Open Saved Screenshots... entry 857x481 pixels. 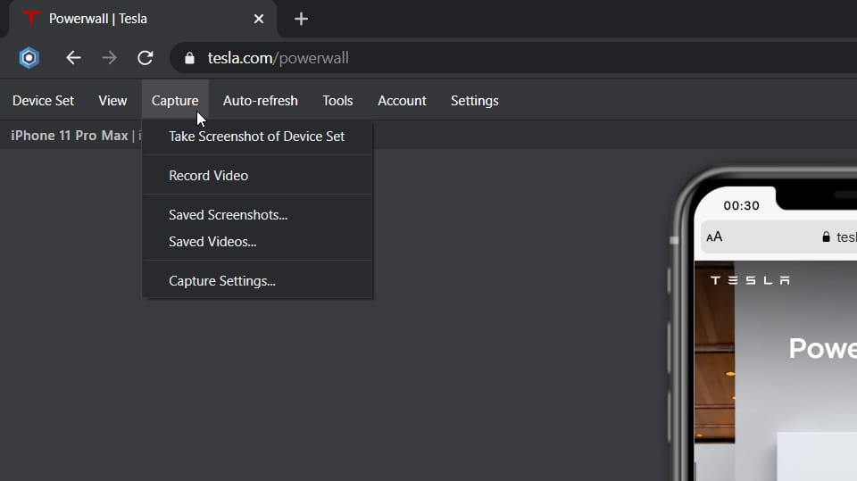click(228, 215)
